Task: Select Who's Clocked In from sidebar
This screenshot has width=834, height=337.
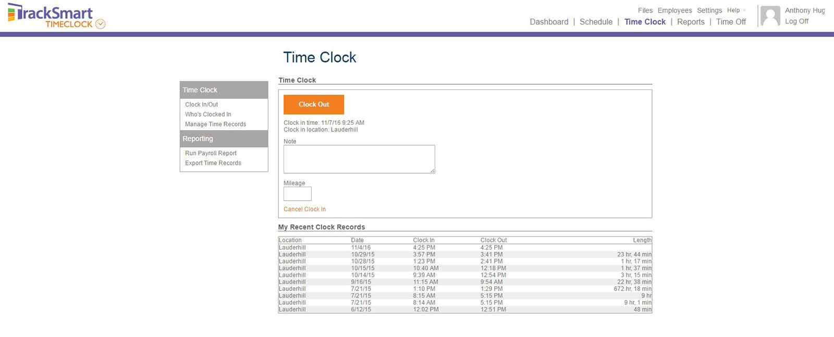Action: (208, 114)
